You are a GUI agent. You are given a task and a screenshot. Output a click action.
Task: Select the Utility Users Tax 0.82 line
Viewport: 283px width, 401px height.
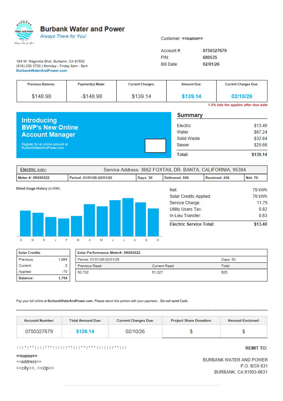pyautogui.click(x=218, y=209)
